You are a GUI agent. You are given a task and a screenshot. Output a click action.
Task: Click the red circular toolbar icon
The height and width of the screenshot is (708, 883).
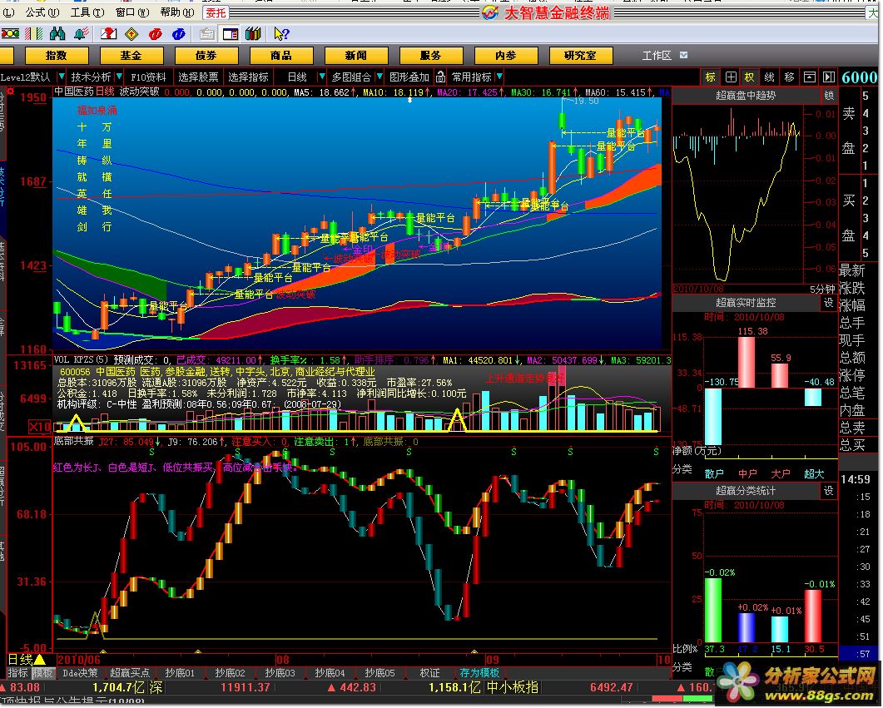pyautogui.click(x=156, y=34)
